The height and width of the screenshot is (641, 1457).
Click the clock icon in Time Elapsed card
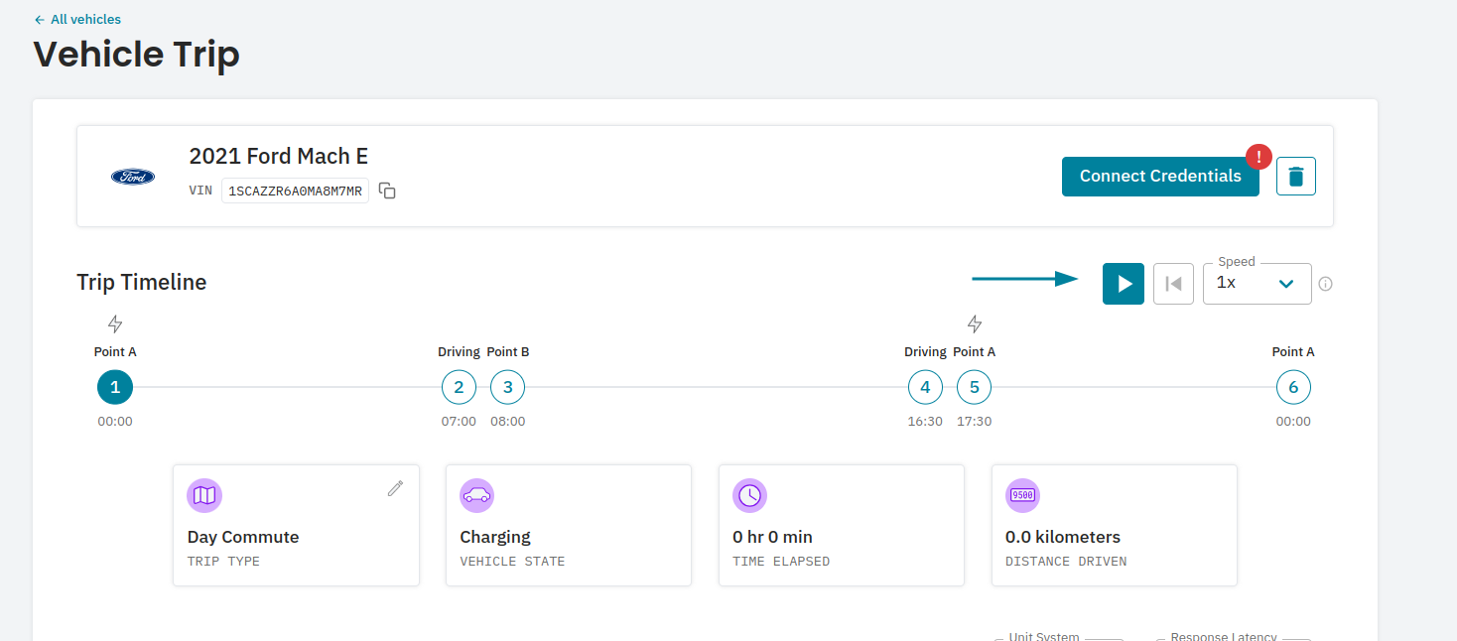pos(750,496)
